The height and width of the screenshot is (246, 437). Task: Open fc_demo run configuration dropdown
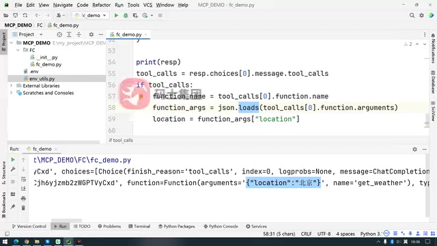tap(90, 15)
